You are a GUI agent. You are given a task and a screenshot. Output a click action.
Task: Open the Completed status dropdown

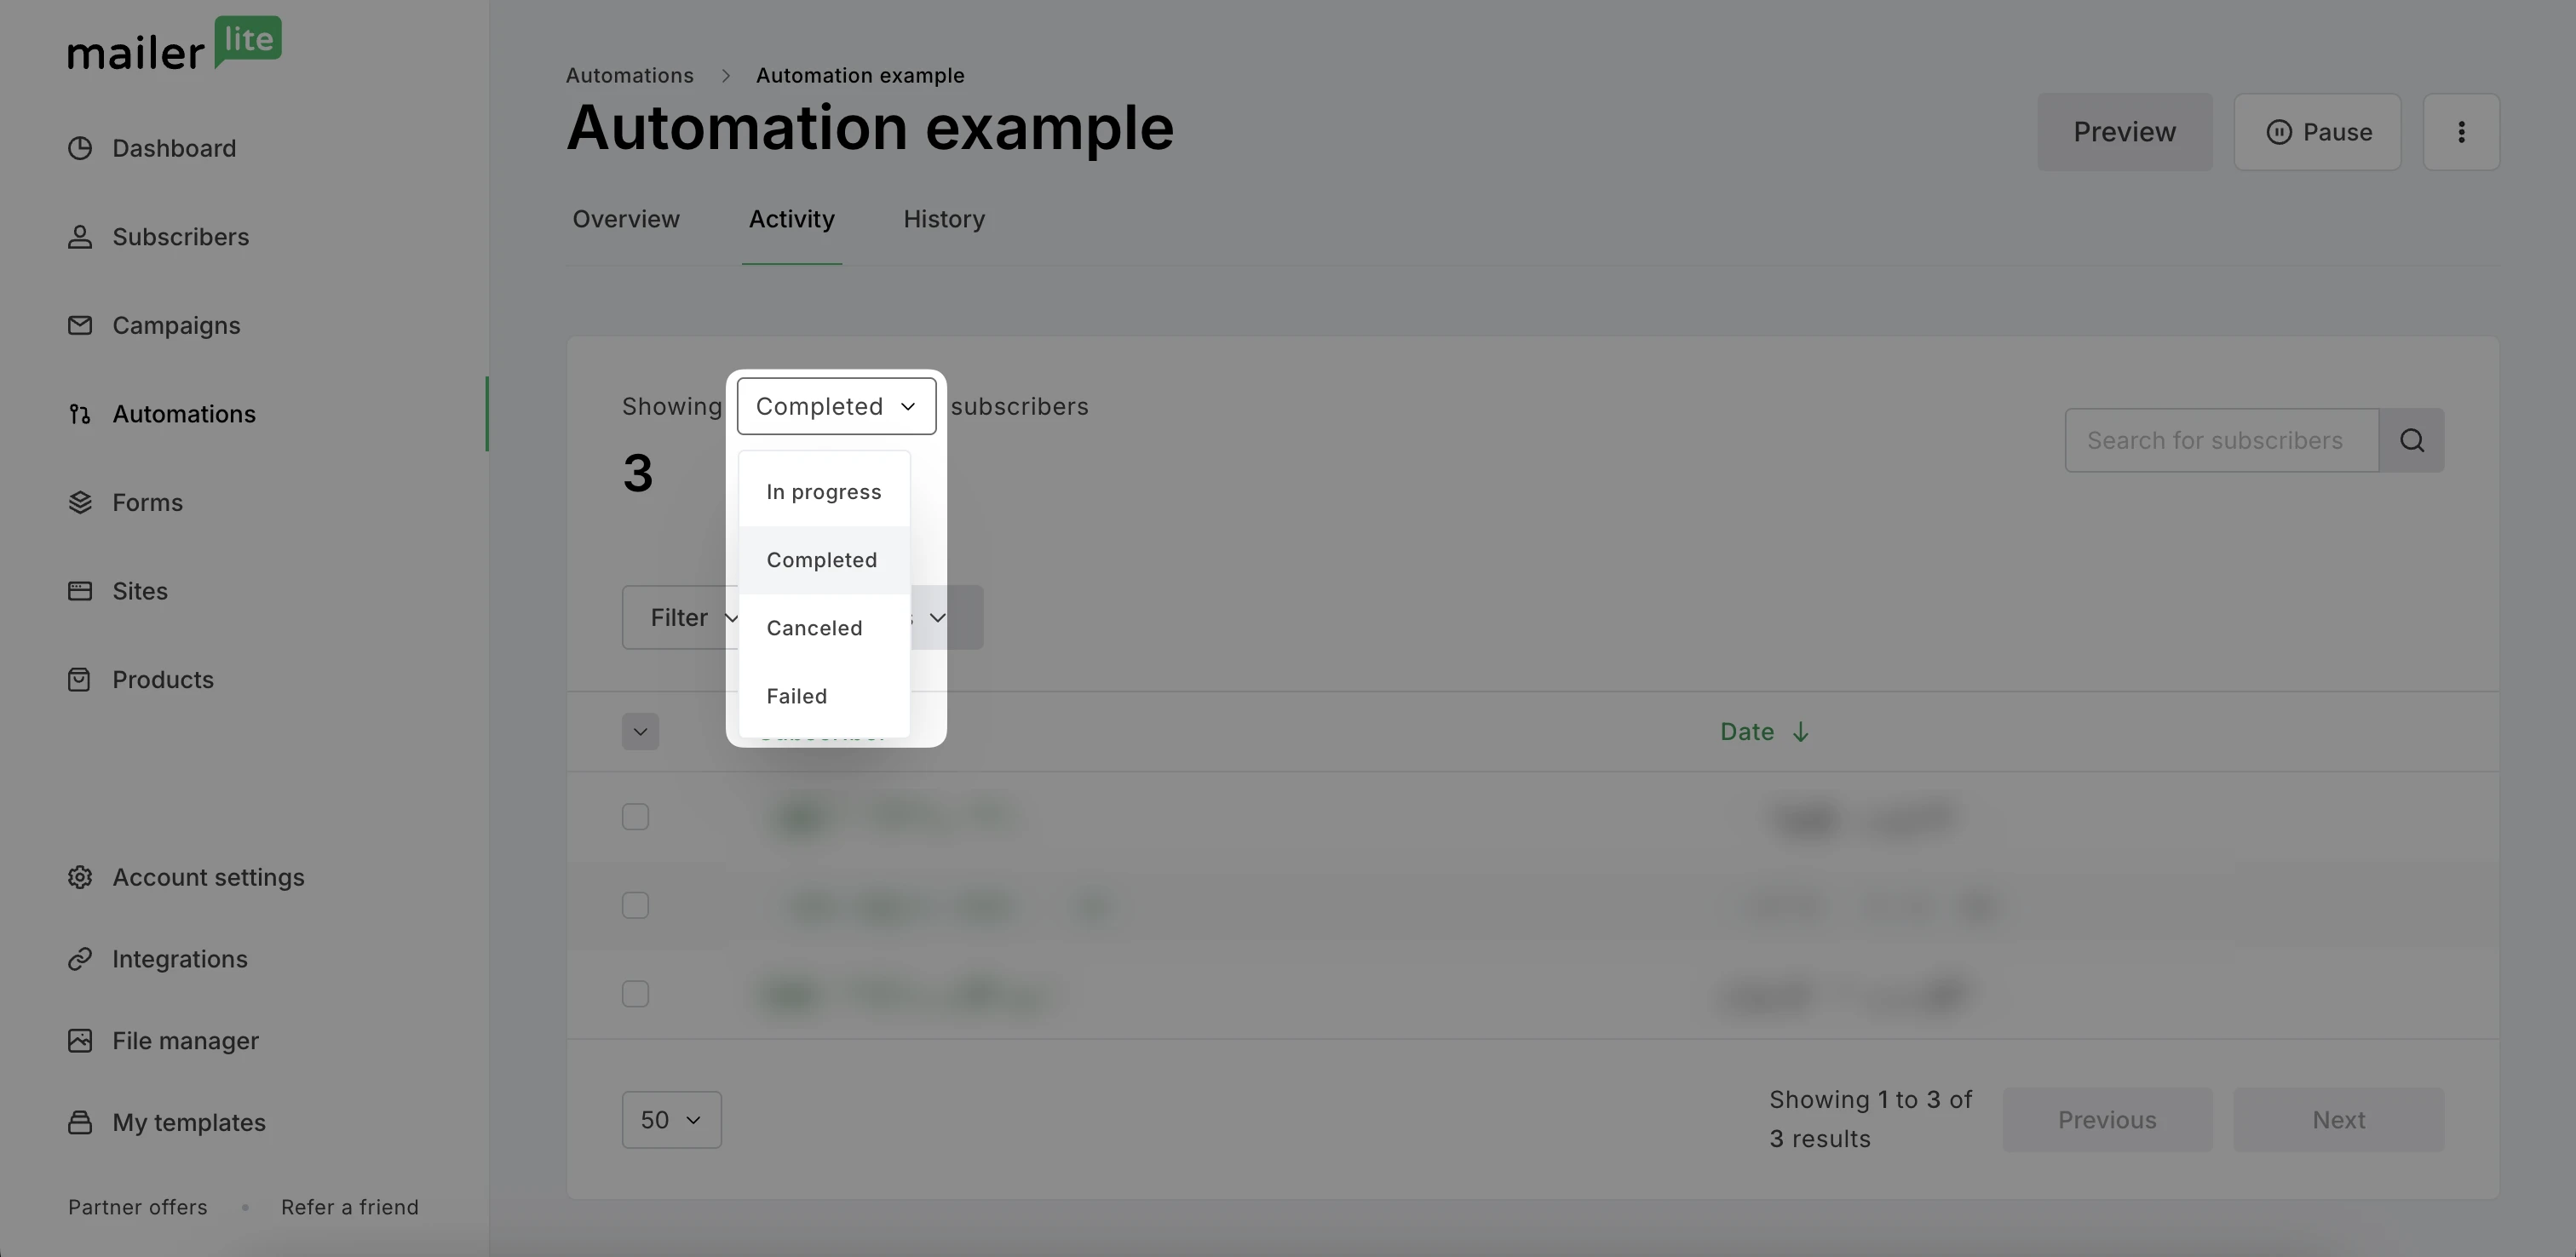pos(836,406)
